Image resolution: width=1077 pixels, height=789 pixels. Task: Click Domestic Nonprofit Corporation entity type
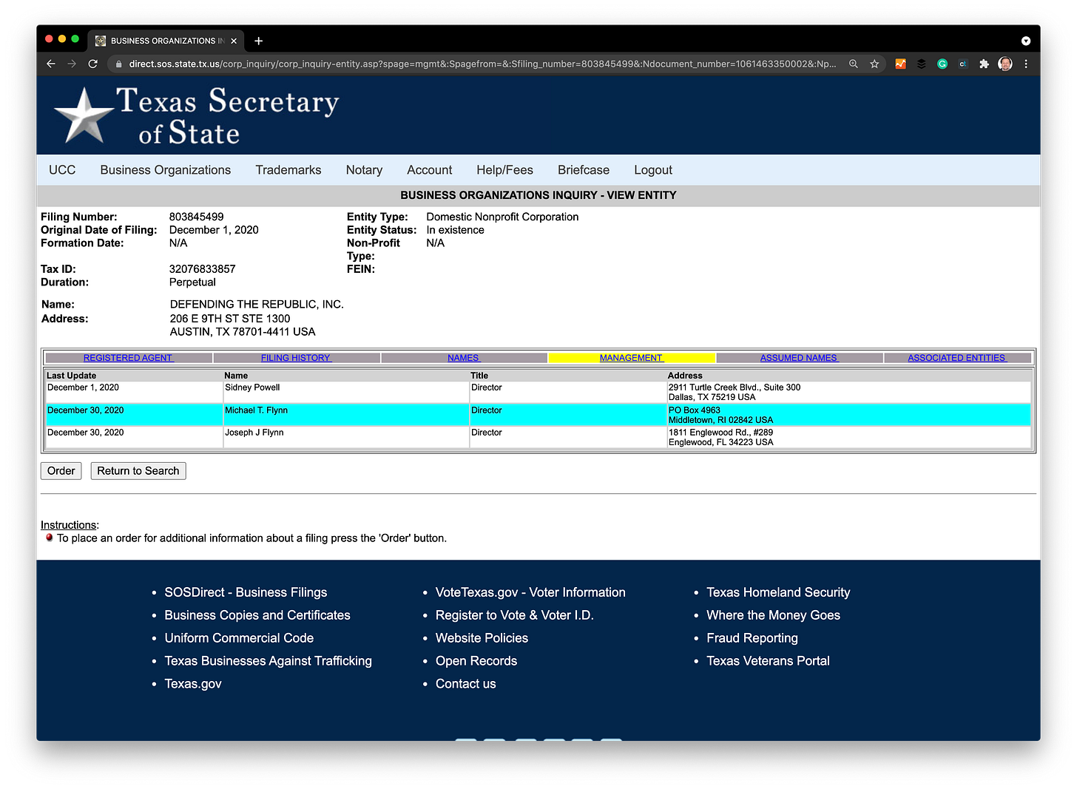tap(502, 217)
